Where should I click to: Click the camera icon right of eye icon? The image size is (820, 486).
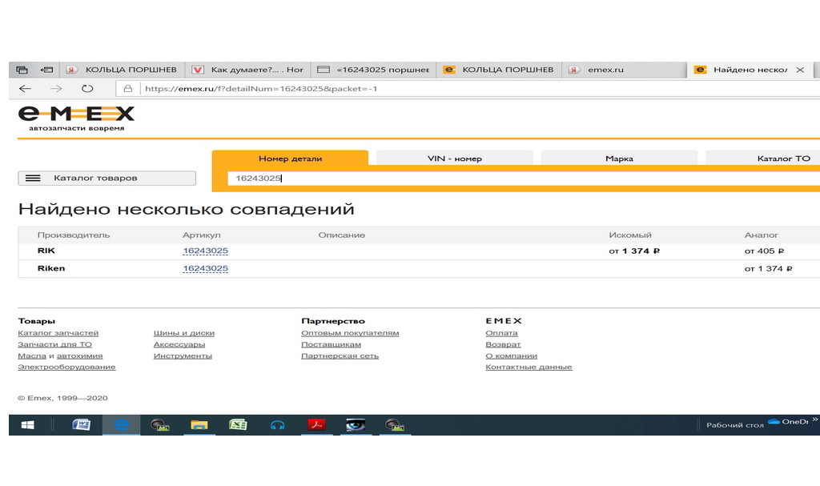point(395,425)
